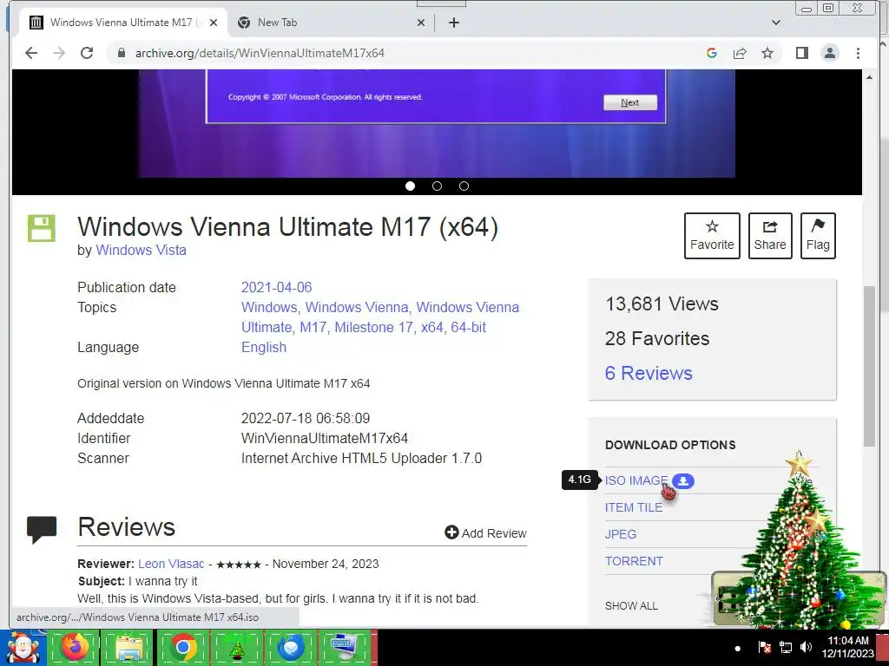The image size is (889, 666).
Task: Open the English language link
Action: click(264, 347)
